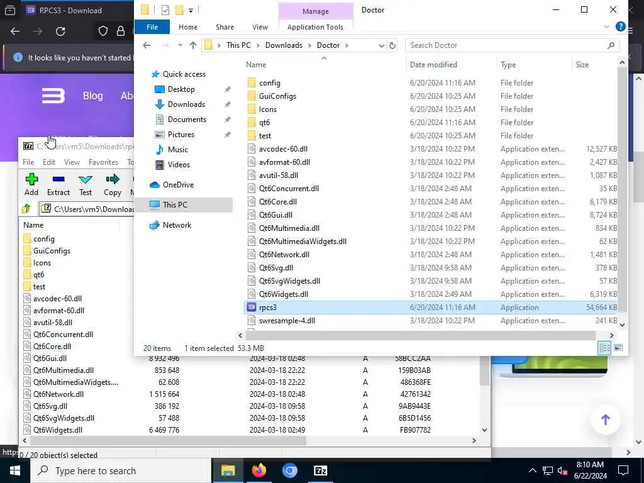Show hidden system tray icons
The width and height of the screenshot is (644, 483).
(x=532, y=470)
